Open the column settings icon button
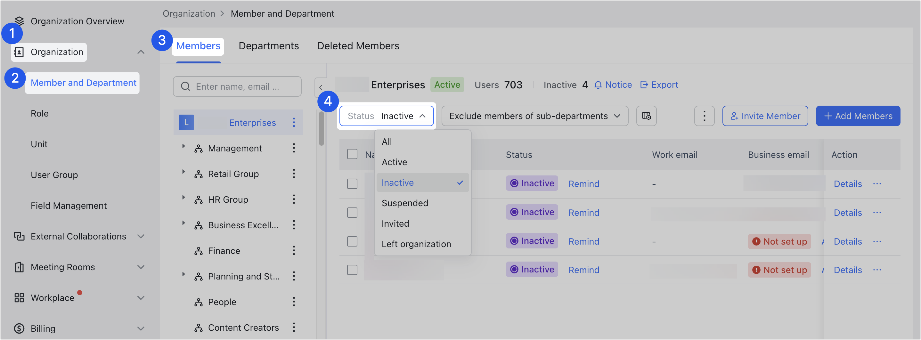921x340 pixels. click(x=646, y=116)
